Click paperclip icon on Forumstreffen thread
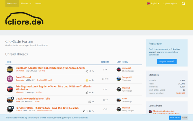This screenshot has height=121, width=193. (93, 111)
